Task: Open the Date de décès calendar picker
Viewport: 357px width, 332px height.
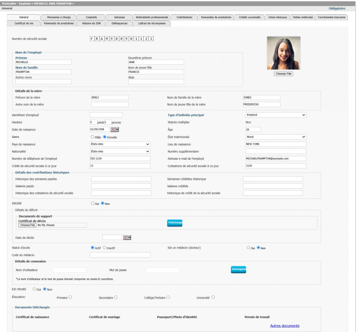Action: tap(127, 237)
